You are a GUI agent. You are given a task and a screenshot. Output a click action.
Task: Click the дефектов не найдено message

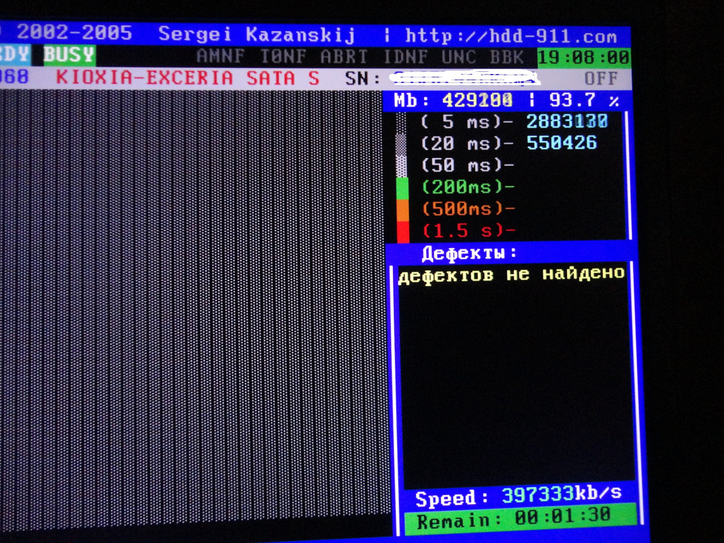pos(511,275)
